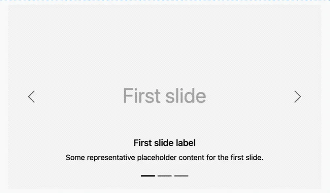This screenshot has width=330, height=193.
Task: Click the "First slide label" heading
Action: coord(165,143)
